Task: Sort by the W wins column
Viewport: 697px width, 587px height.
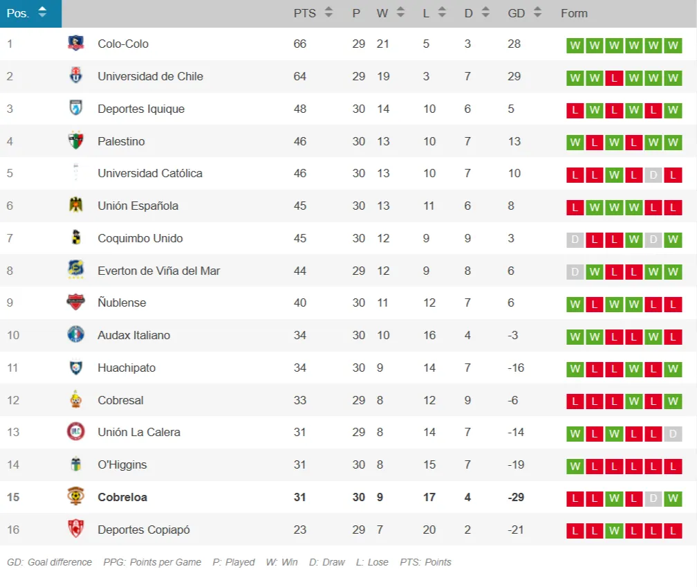Action: pos(401,12)
